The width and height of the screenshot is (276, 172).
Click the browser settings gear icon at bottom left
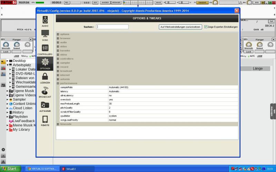coord(3,150)
